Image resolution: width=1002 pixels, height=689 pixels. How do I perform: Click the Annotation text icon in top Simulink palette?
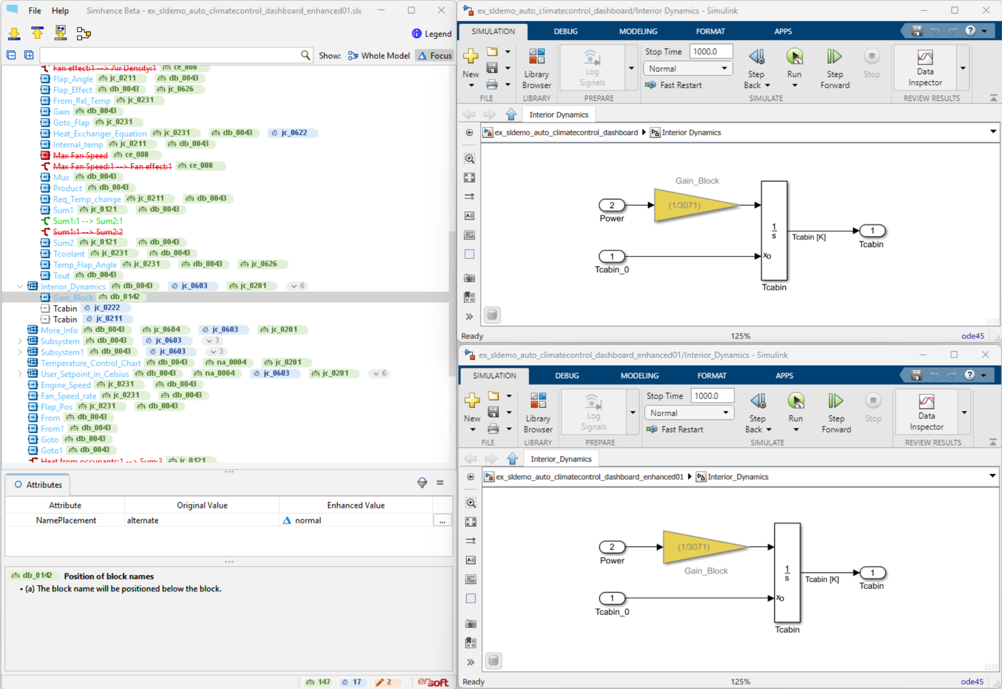pyautogui.click(x=469, y=216)
